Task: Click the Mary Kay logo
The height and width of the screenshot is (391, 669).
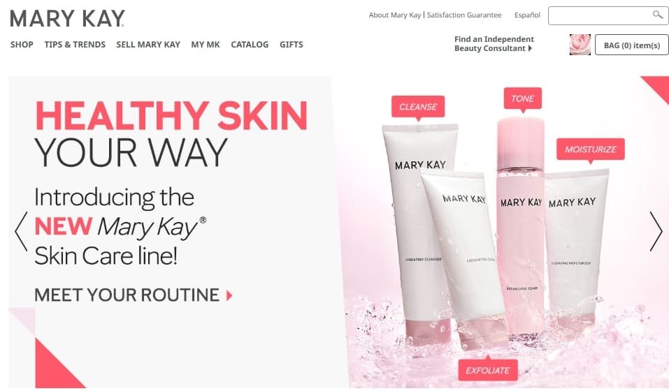Action: pos(67,18)
